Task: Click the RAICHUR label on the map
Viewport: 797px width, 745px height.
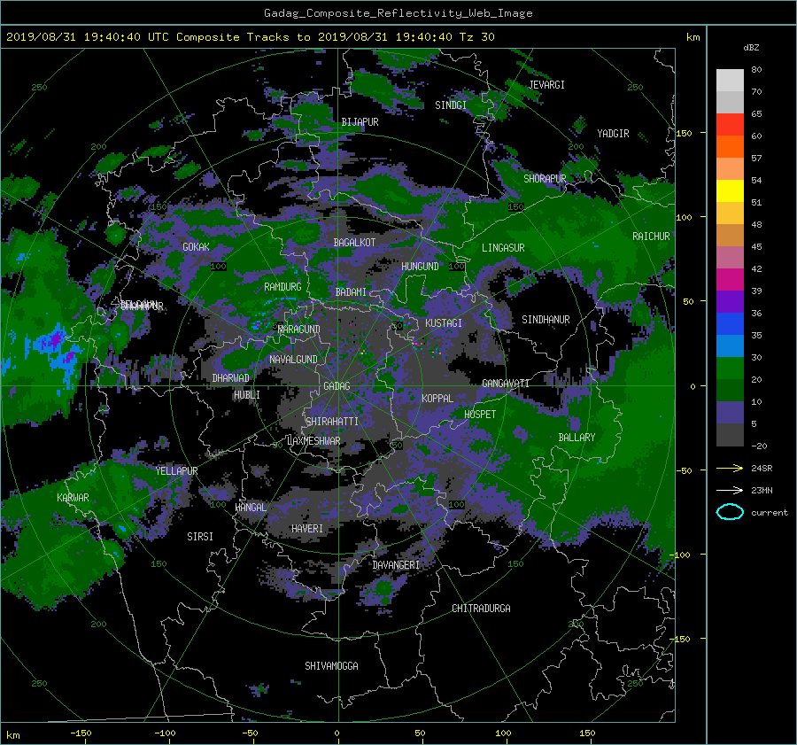Action: (x=651, y=237)
